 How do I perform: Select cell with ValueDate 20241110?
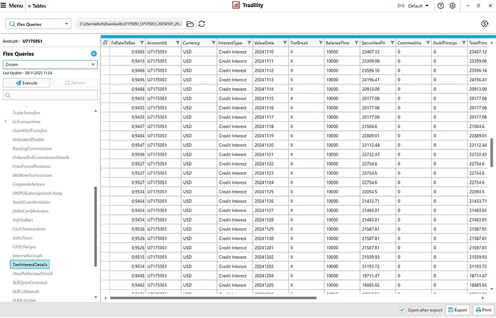pyautogui.click(x=271, y=52)
